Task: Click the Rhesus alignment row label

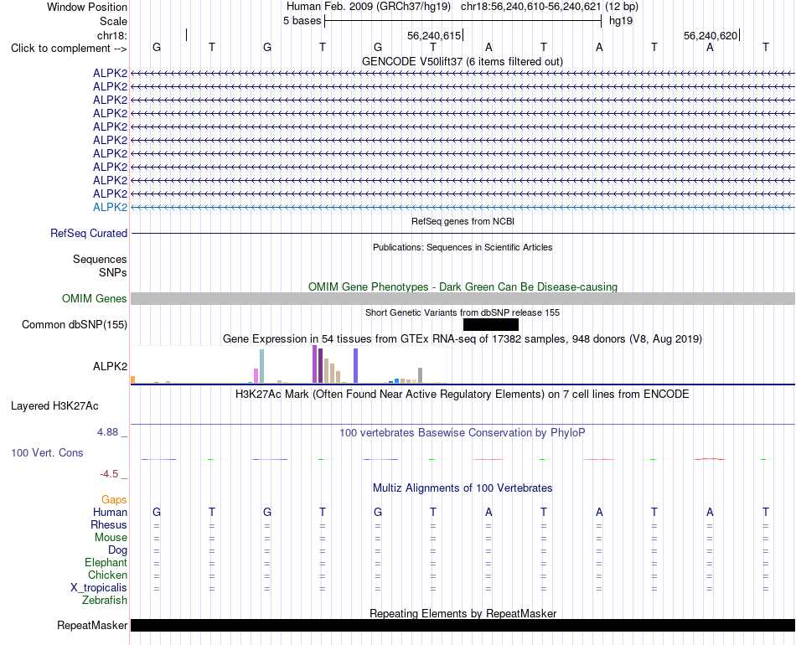Action: [x=109, y=524]
